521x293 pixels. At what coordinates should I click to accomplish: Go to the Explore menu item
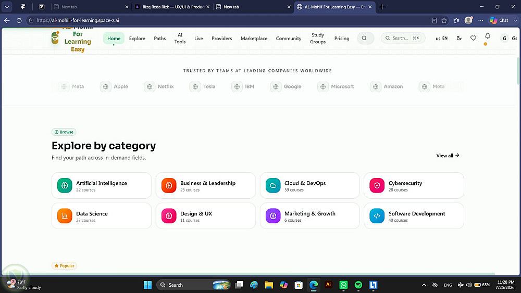click(137, 38)
